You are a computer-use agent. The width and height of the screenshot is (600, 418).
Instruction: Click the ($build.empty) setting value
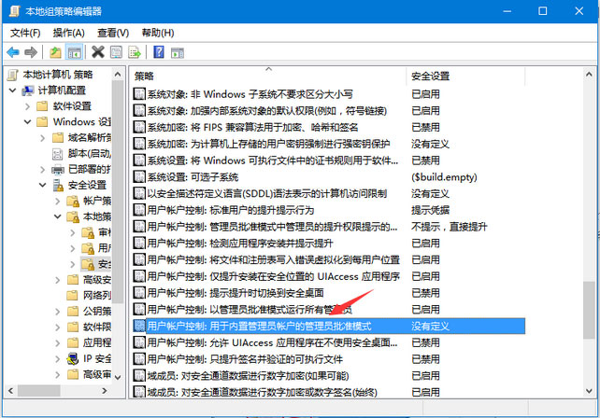444,177
